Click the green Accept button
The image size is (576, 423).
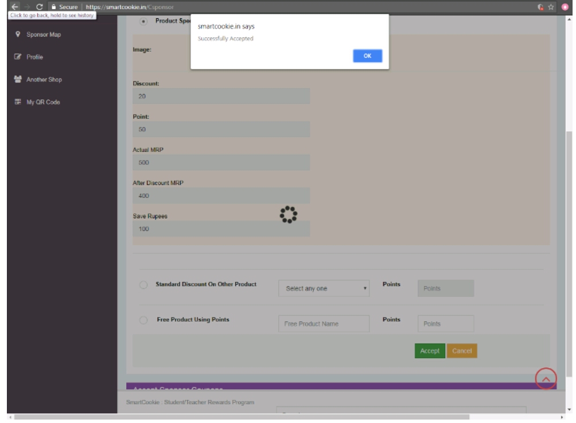pos(429,351)
